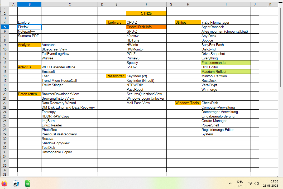Select row 22 header
This screenshot has height=189, width=283.
(x=5, y=103)
